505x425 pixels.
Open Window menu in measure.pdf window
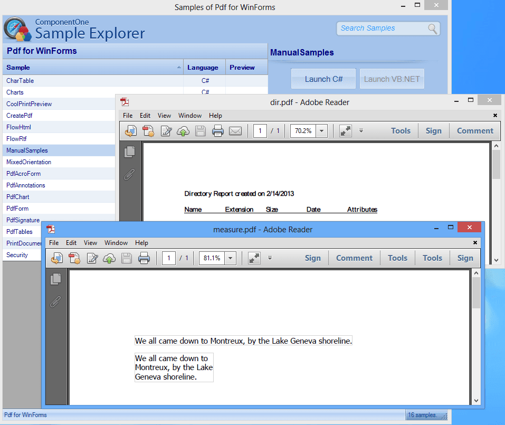116,243
